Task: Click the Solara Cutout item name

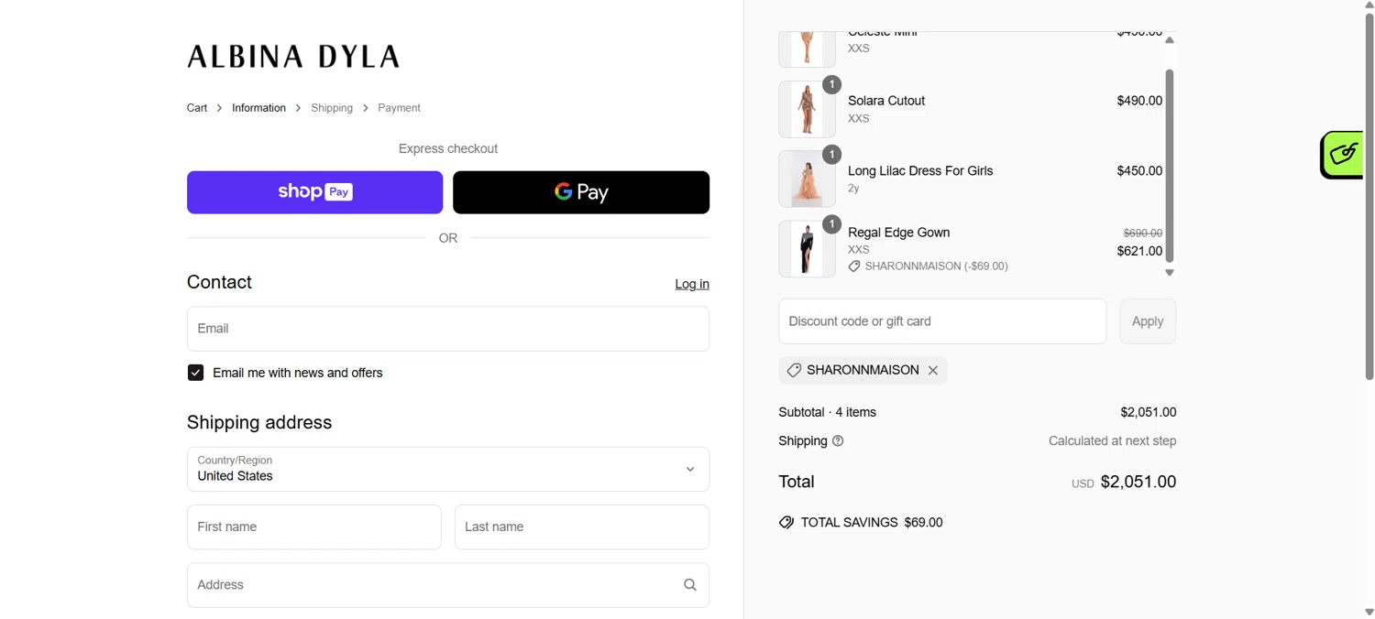Action: 886,101
